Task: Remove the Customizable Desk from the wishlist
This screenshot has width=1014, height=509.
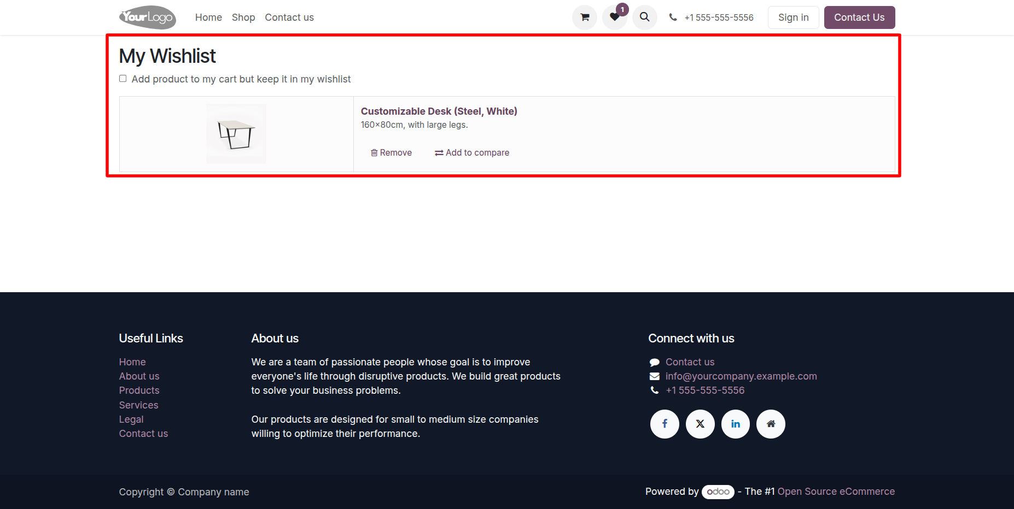Action: tap(391, 153)
